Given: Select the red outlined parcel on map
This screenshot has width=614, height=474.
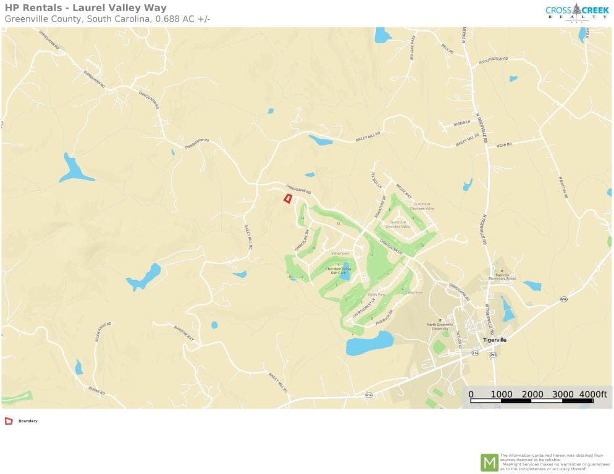Looking at the screenshot, I should 288,199.
